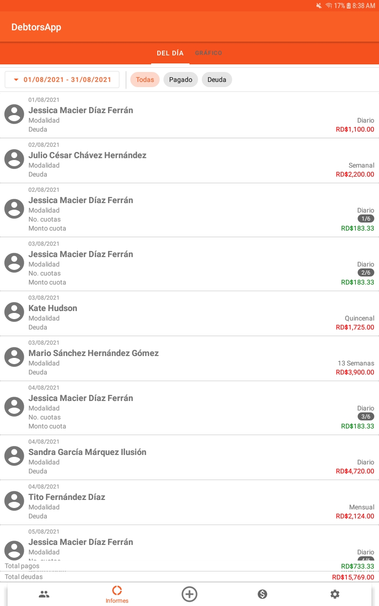Open settings gear icon in bottom bar
Viewport: 379px width, 606px height.
click(x=335, y=594)
